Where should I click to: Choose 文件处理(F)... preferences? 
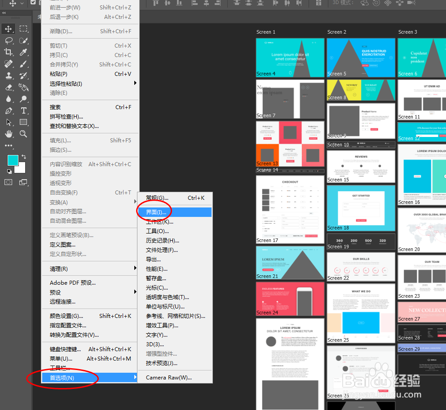(175, 250)
